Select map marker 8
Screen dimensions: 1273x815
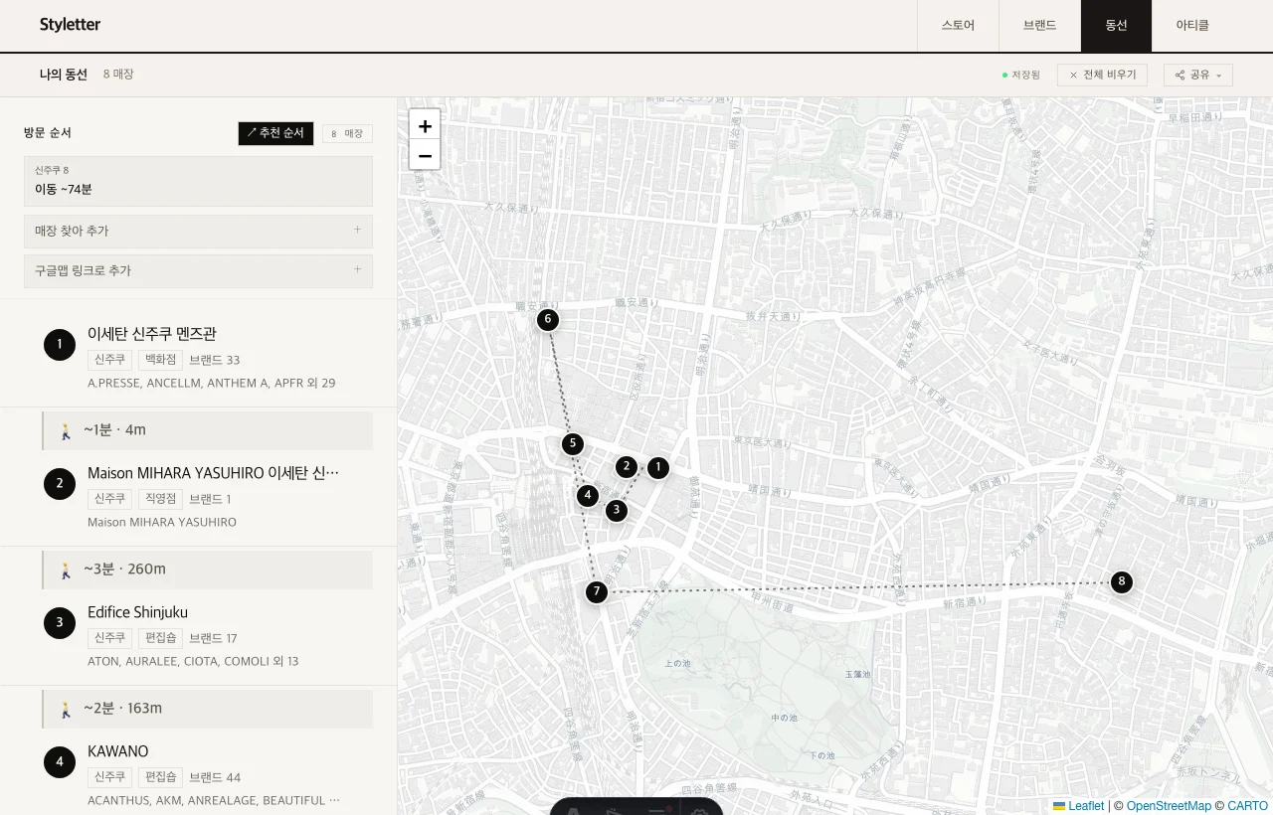1122,581
